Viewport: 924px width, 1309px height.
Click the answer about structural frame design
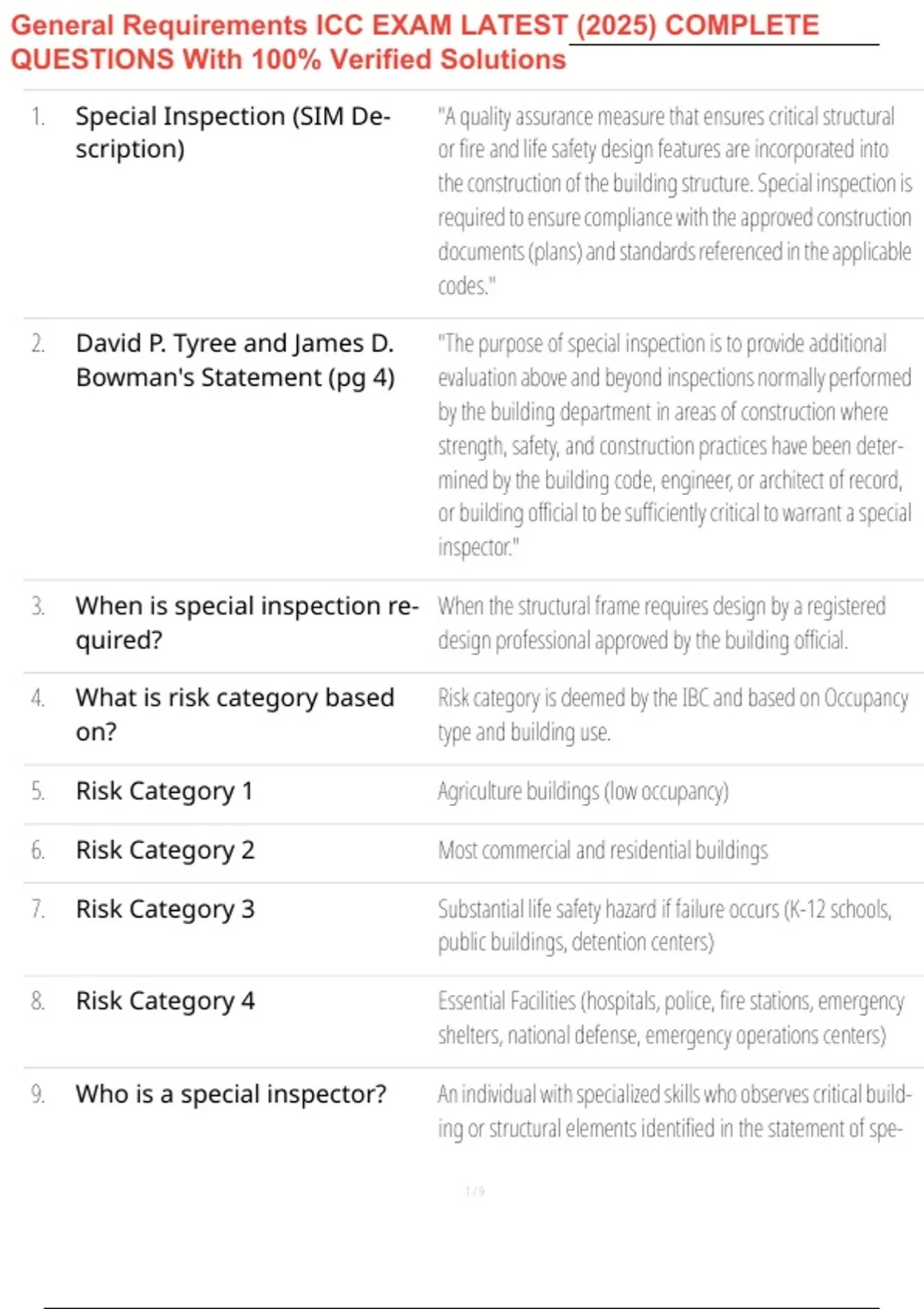point(661,623)
